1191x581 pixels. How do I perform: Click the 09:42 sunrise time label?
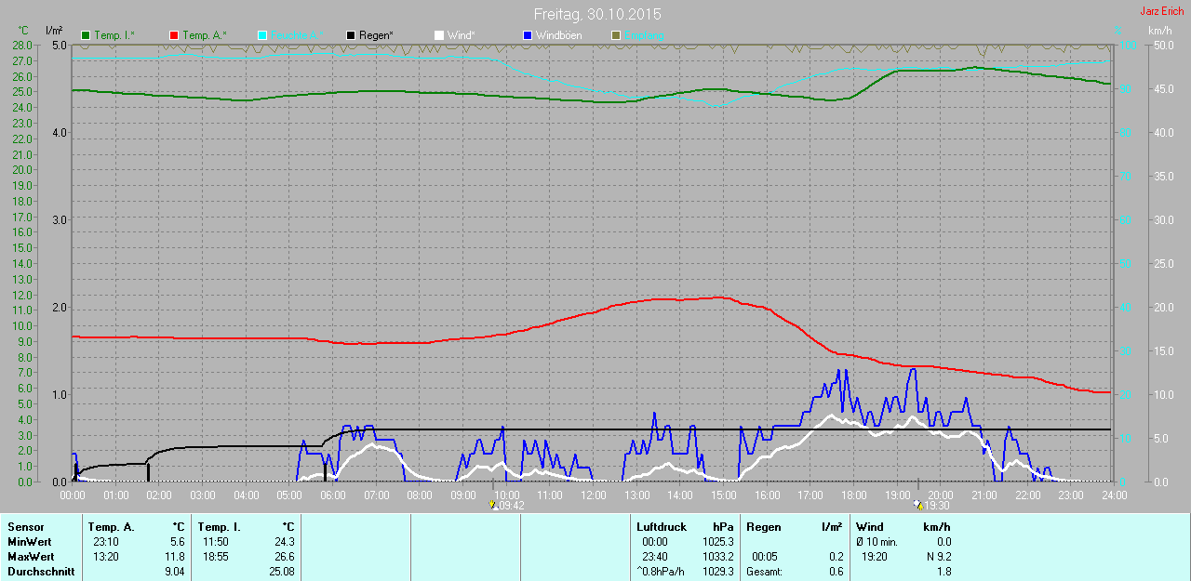(512, 507)
